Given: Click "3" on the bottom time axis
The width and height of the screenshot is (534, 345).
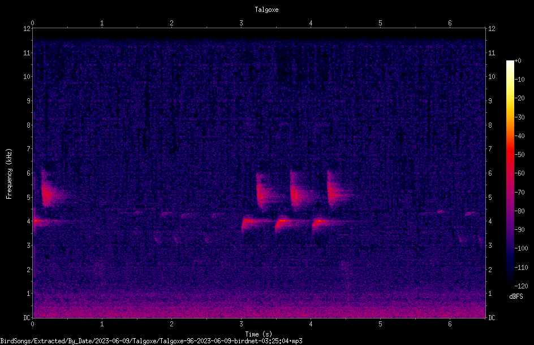Looking at the screenshot, I should (241, 324).
